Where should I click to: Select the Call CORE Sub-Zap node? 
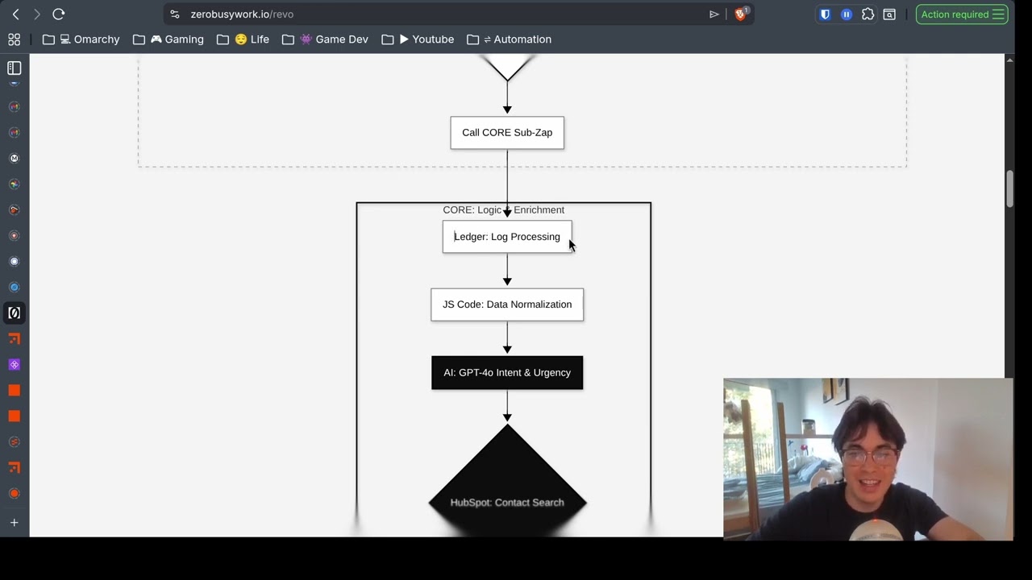click(507, 133)
